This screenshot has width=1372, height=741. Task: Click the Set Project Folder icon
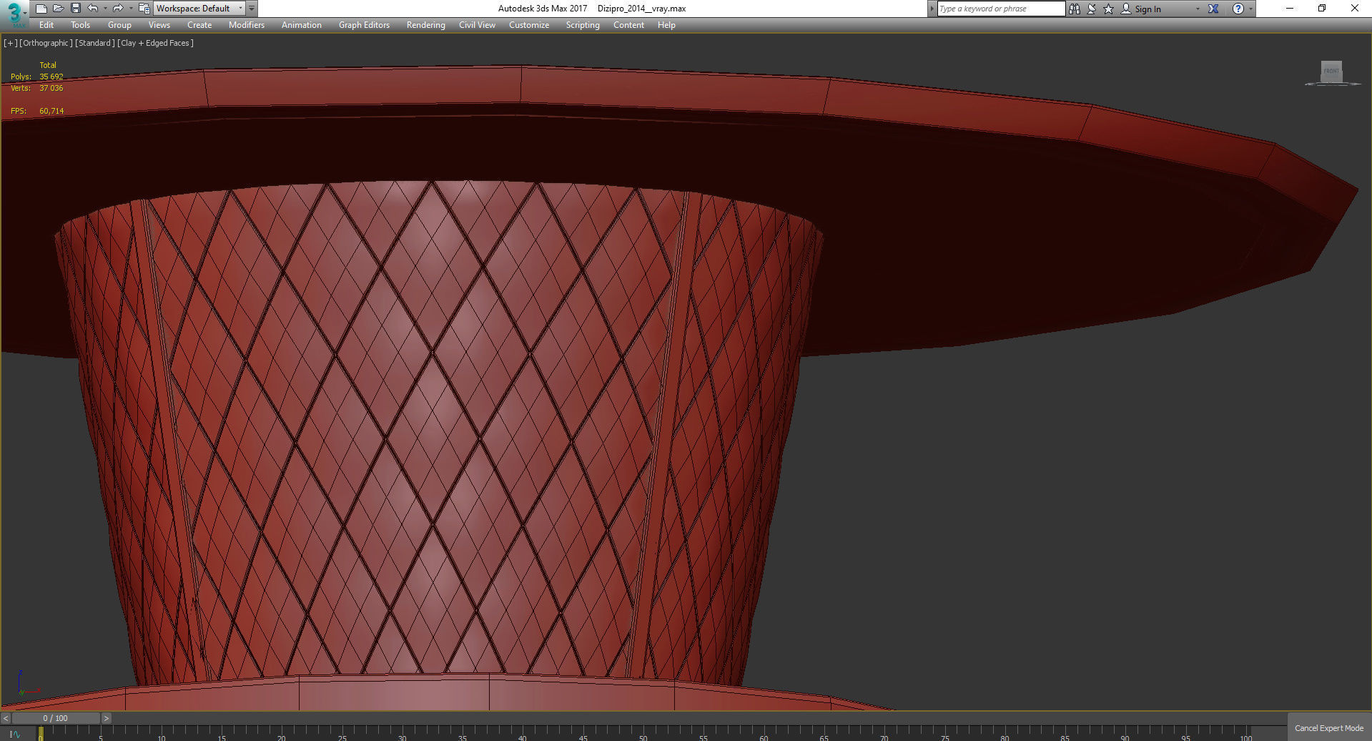(144, 9)
